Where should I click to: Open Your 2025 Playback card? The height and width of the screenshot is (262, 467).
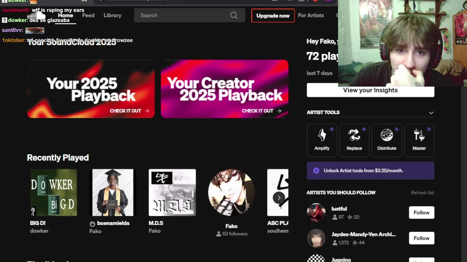tap(91, 89)
